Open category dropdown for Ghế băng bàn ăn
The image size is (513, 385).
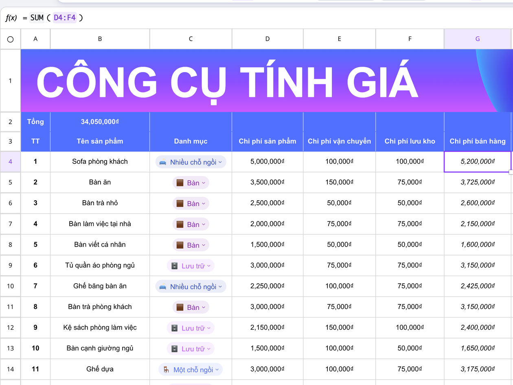191,287
